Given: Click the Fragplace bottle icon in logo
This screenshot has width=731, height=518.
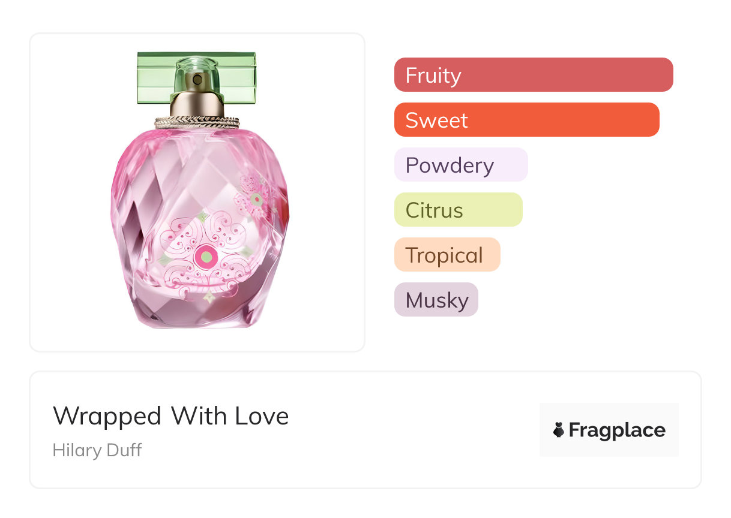Looking at the screenshot, I should coord(559,430).
